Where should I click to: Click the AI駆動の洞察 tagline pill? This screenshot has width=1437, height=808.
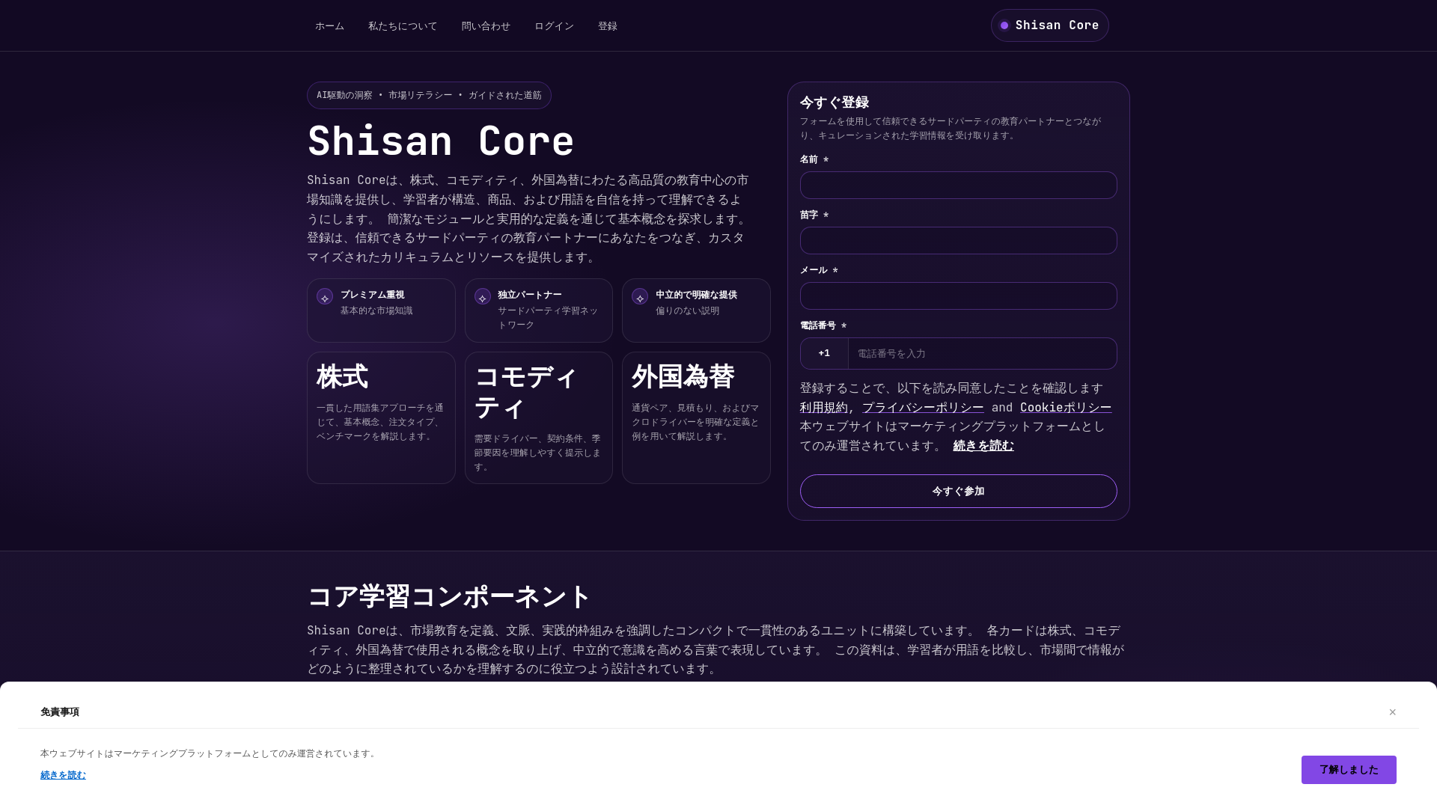429,95
